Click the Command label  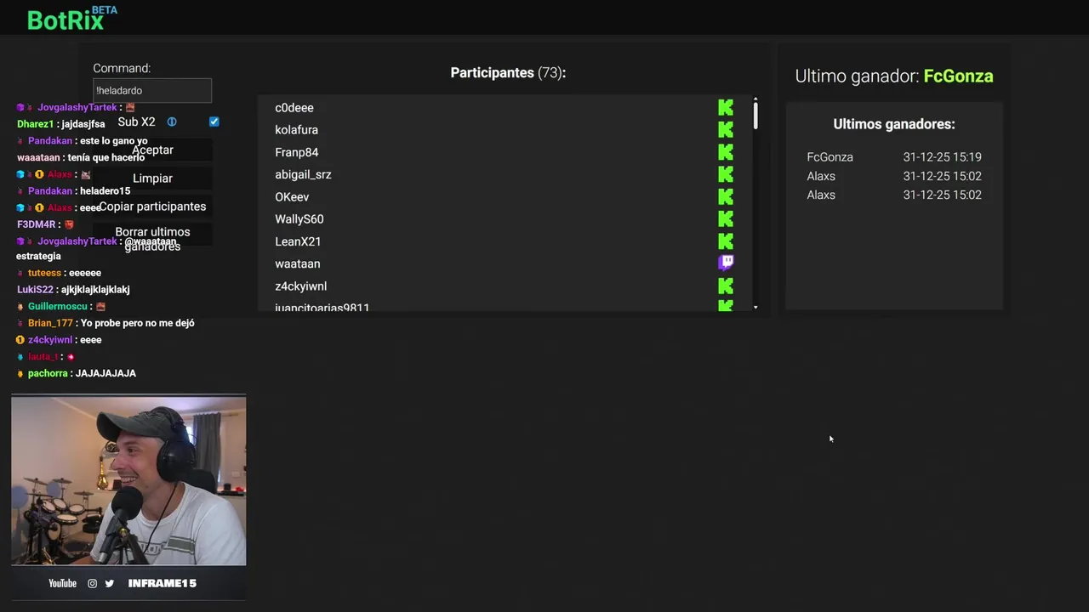(122, 68)
